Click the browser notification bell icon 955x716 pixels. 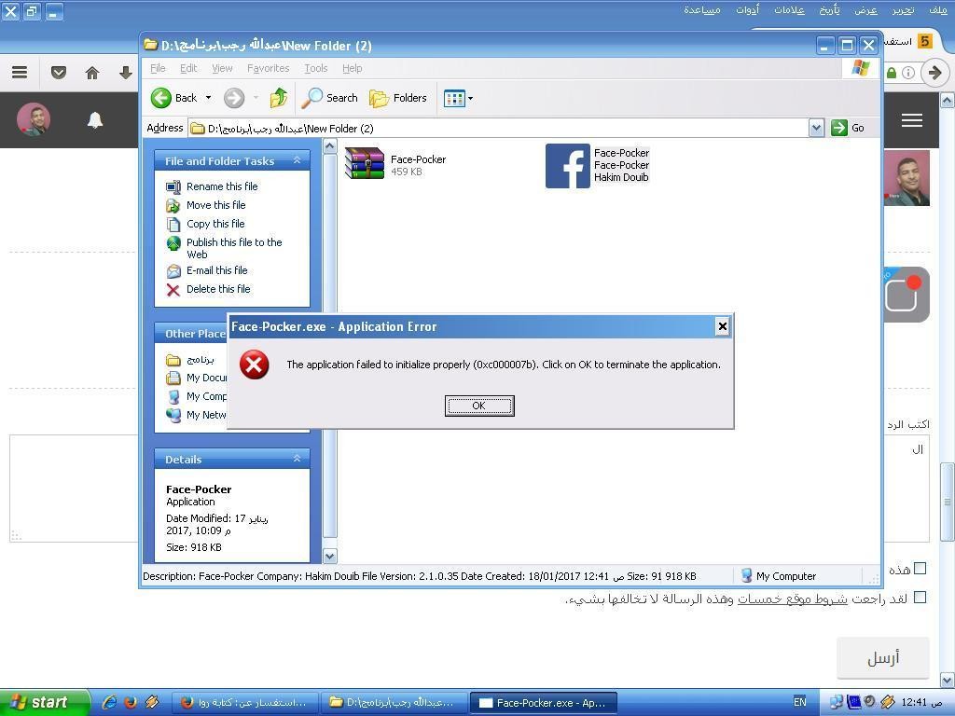click(95, 120)
